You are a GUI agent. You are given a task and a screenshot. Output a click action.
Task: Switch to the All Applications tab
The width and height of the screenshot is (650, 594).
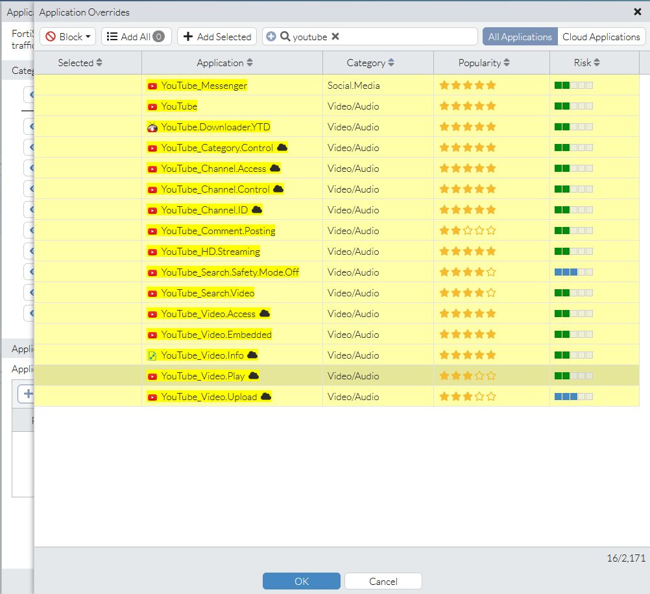coord(519,36)
